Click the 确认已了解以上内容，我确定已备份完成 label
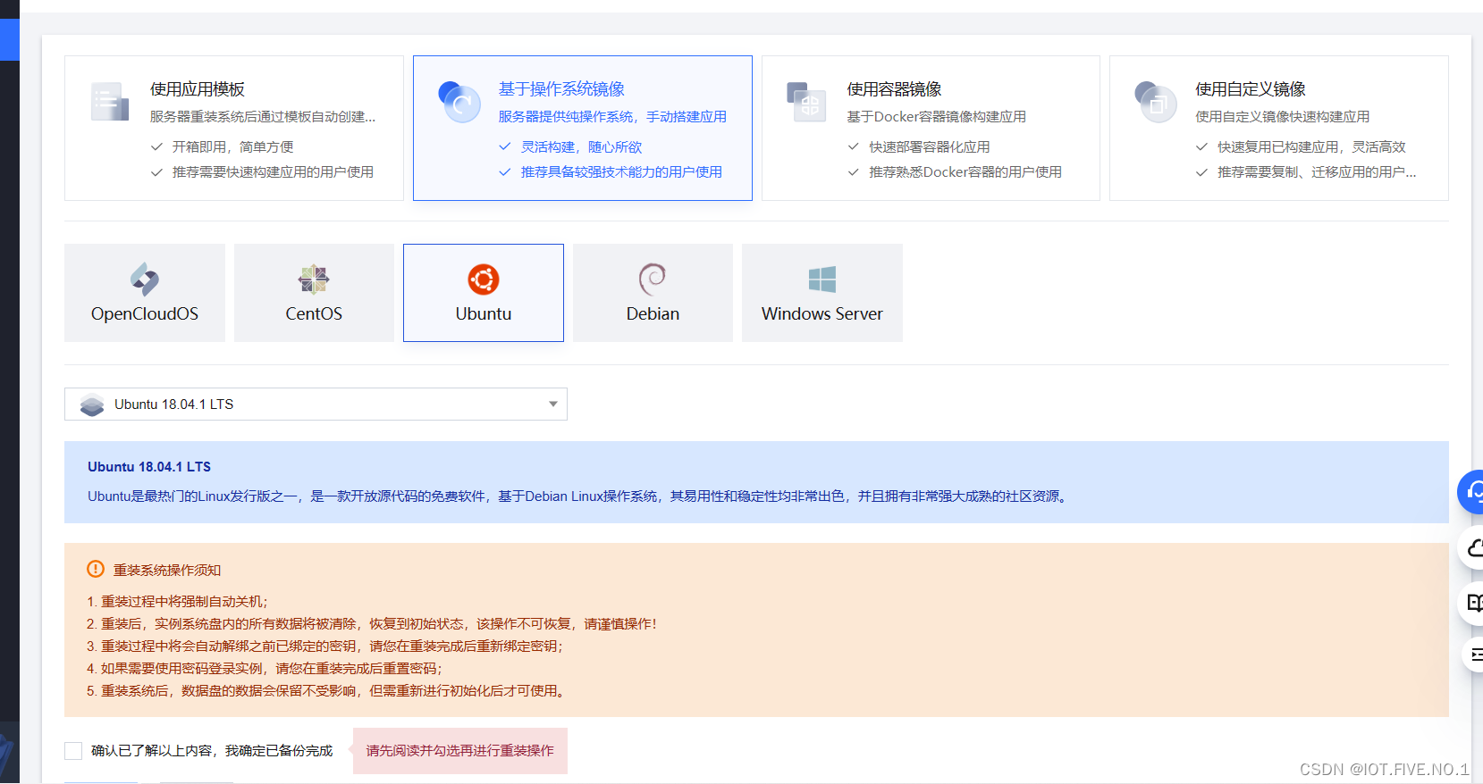The height and width of the screenshot is (784, 1483). coord(212,751)
